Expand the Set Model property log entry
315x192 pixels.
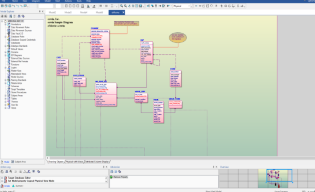[x=2, y=181]
